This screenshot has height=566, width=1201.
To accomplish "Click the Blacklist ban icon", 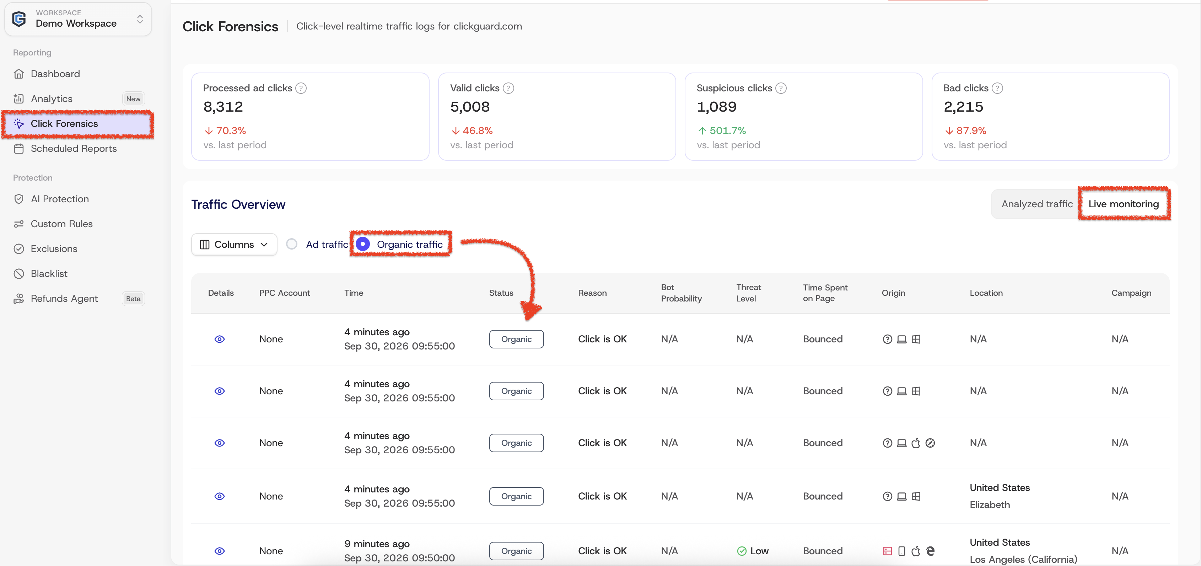I will coord(18,273).
